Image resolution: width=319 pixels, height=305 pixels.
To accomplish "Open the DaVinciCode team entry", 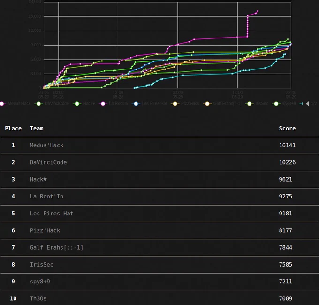I will pyautogui.click(x=48, y=162).
